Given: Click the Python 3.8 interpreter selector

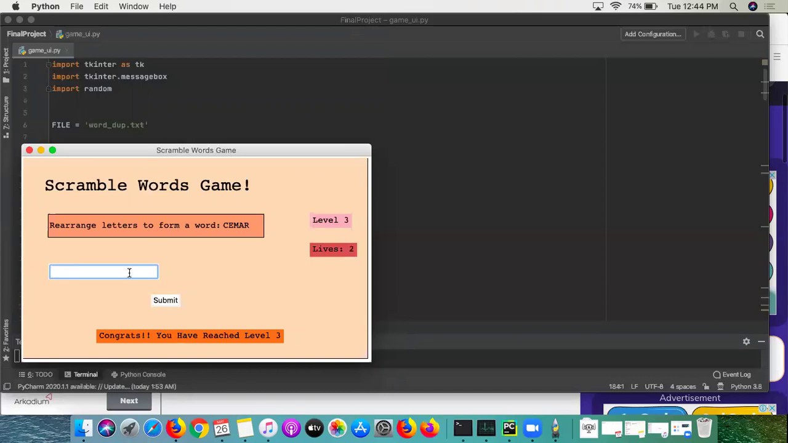Looking at the screenshot, I should (x=746, y=386).
